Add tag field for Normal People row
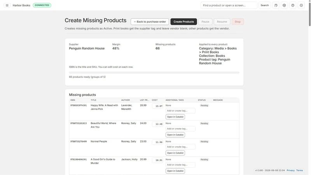Image resolution: width=311 pixels, height=175 pixels. [x=180, y=147]
